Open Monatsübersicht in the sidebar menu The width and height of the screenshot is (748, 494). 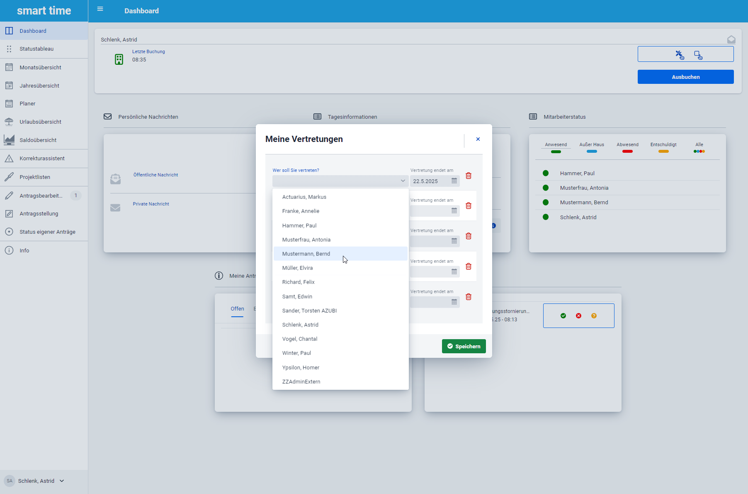pyautogui.click(x=40, y=68)
